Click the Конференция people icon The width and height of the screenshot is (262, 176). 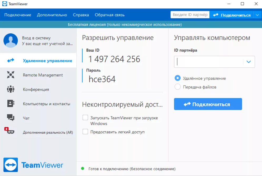click(x=11, y=89)
